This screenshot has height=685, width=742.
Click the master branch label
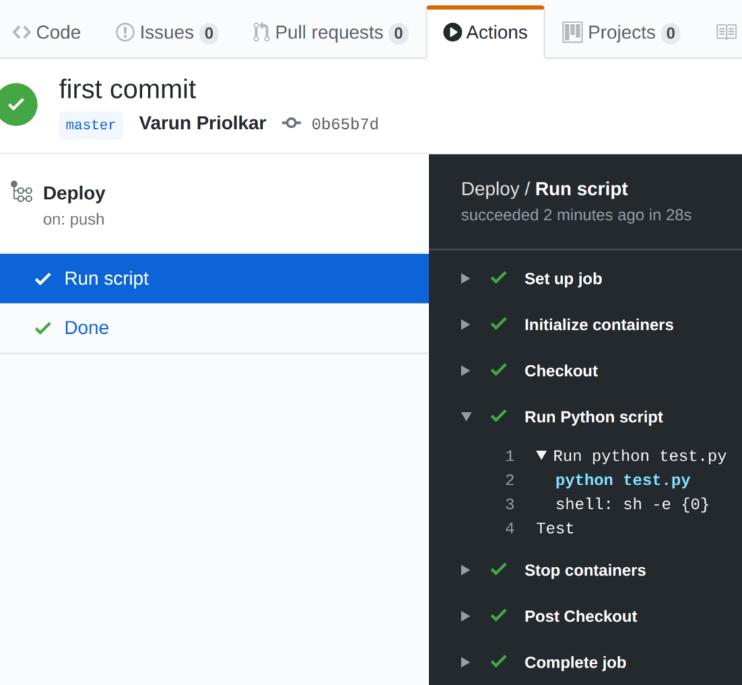tap(91, 125)
